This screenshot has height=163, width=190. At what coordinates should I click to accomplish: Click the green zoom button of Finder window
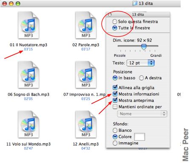(18, 3)
